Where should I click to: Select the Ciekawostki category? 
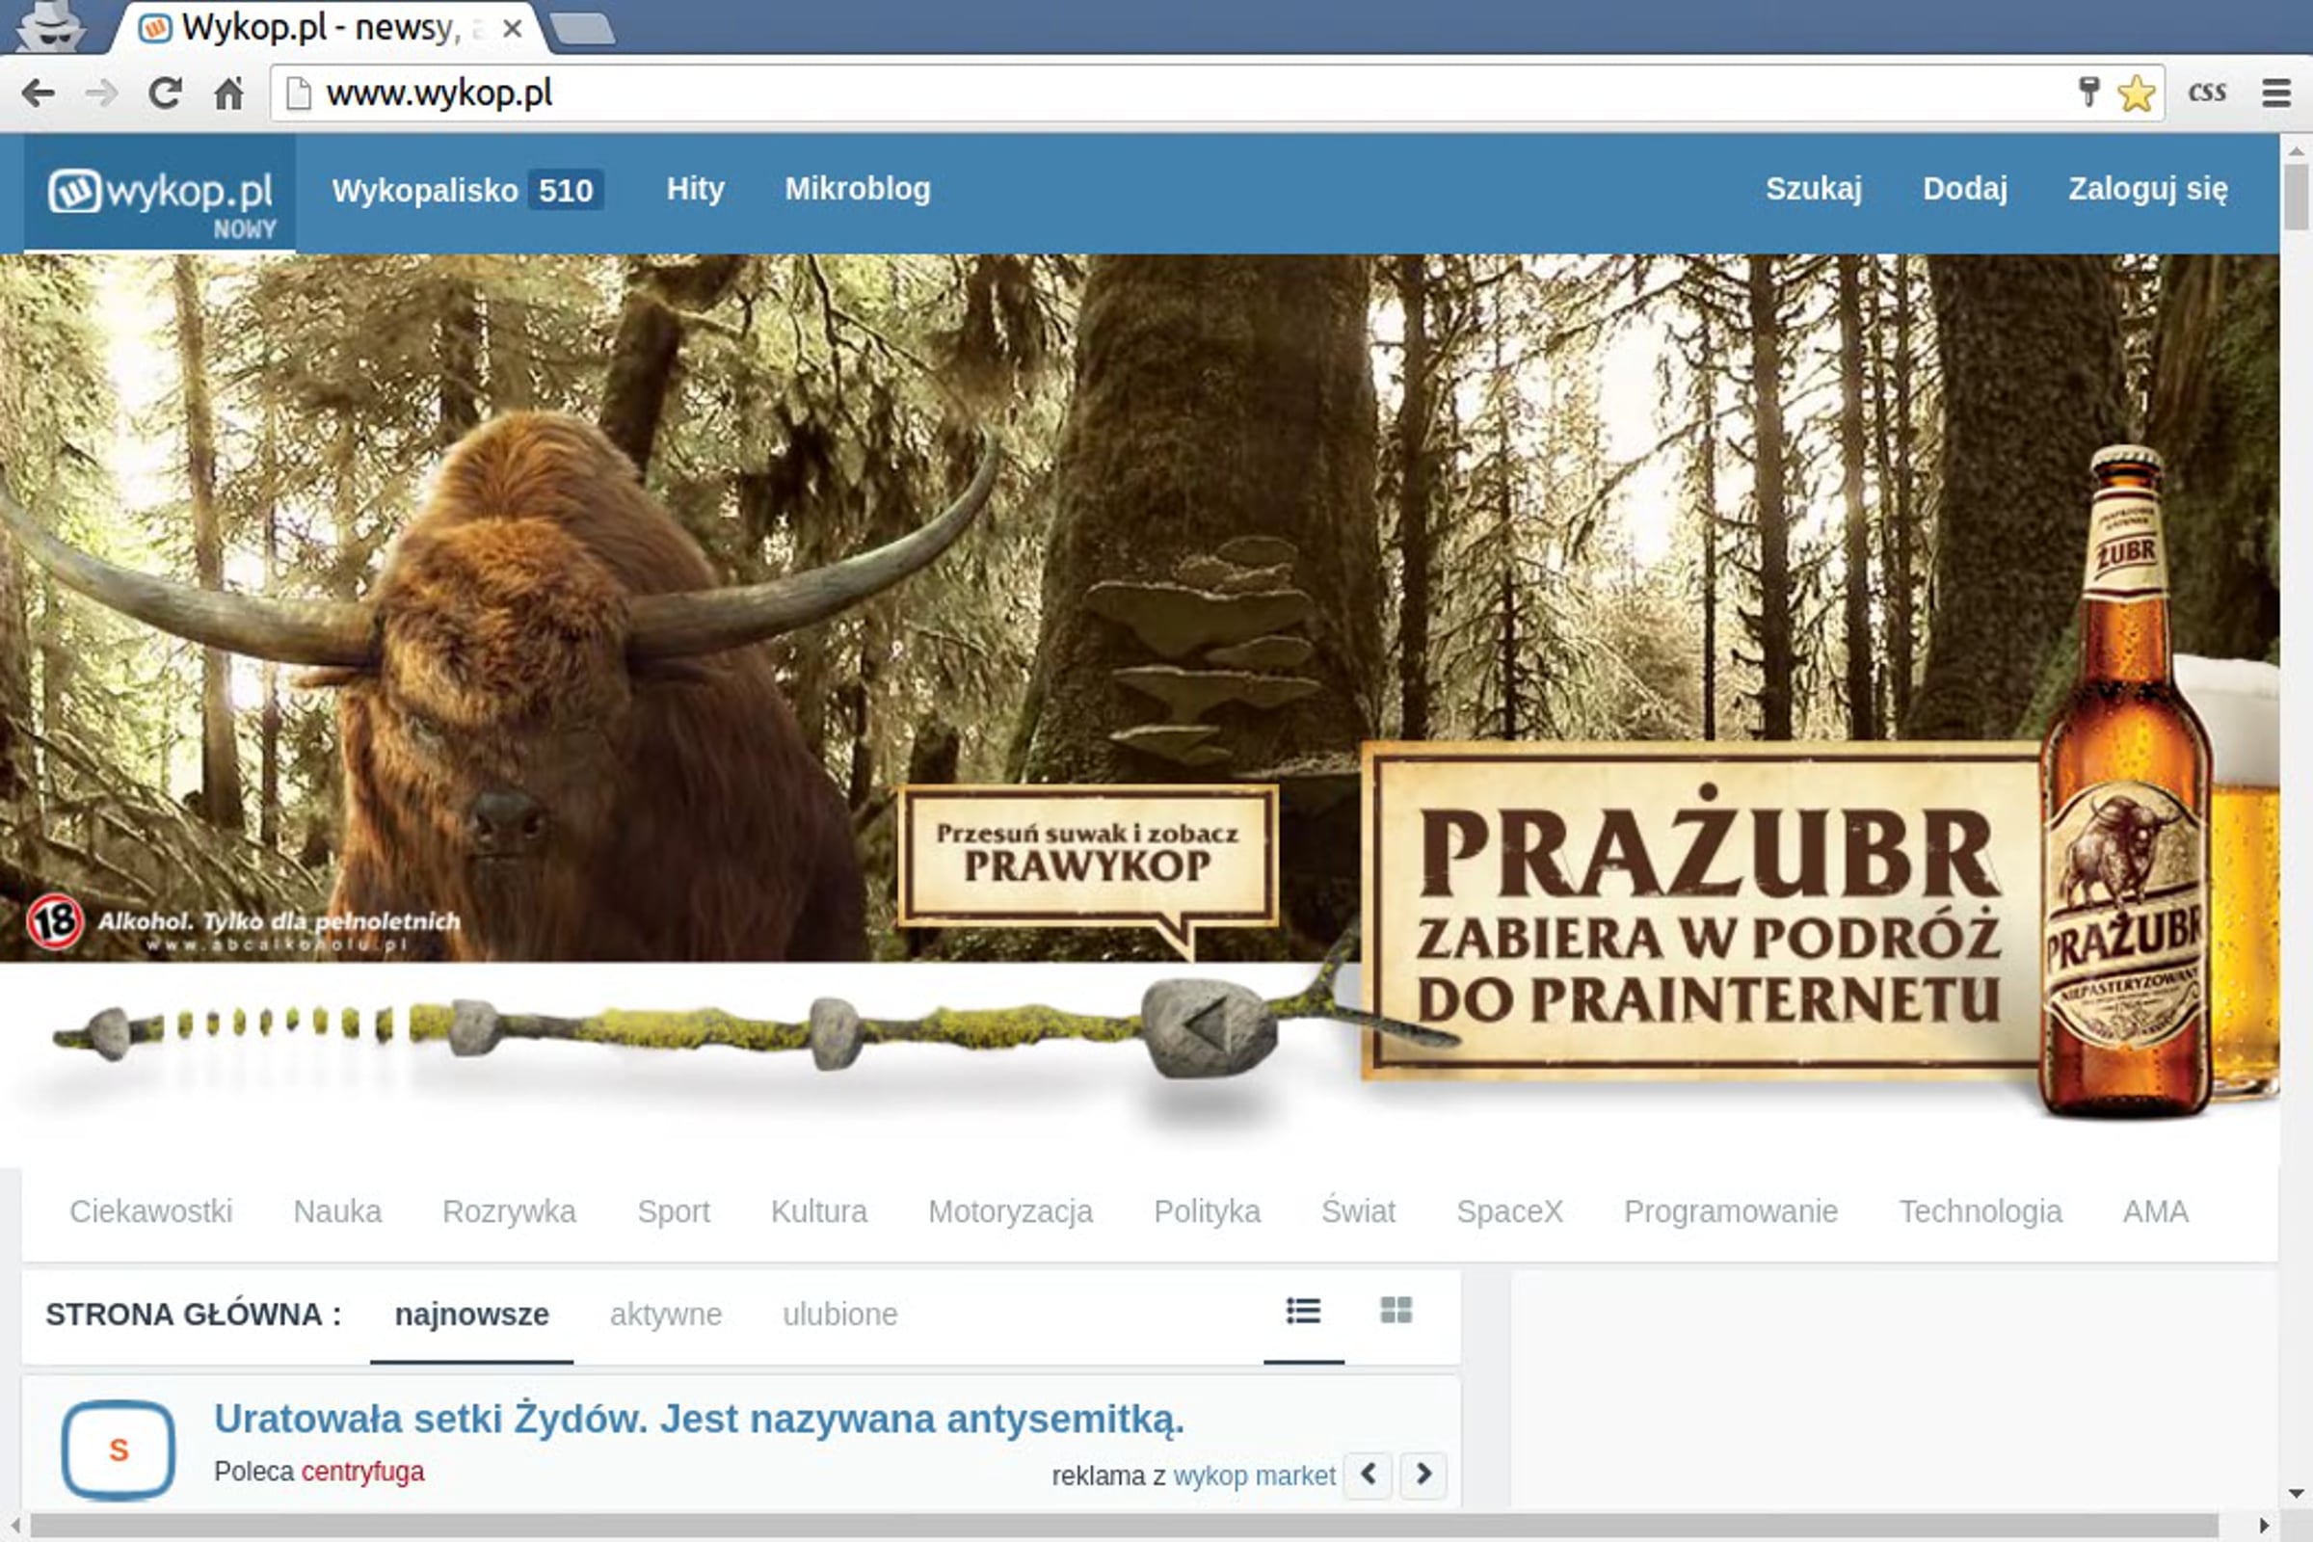click(x=150, y=1211)
